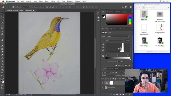Select the Dodge tool
The width and height of the screenshot is (171, 96).
pos(2,55)
